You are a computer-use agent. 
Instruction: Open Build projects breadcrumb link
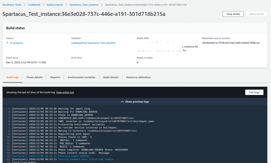pyautogui.click(x=56, y=4)
